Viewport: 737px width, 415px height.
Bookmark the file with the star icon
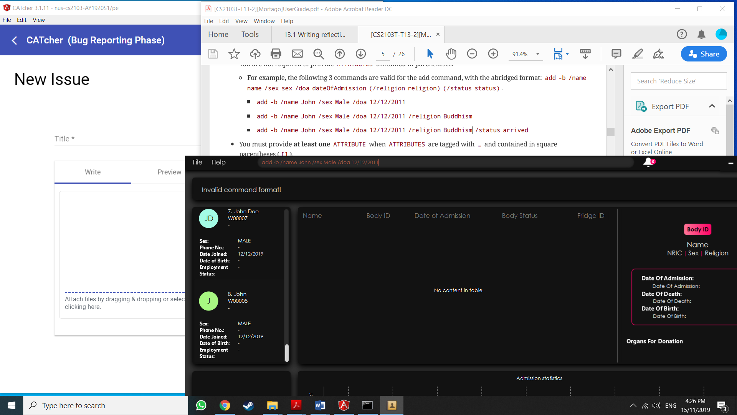234,54
